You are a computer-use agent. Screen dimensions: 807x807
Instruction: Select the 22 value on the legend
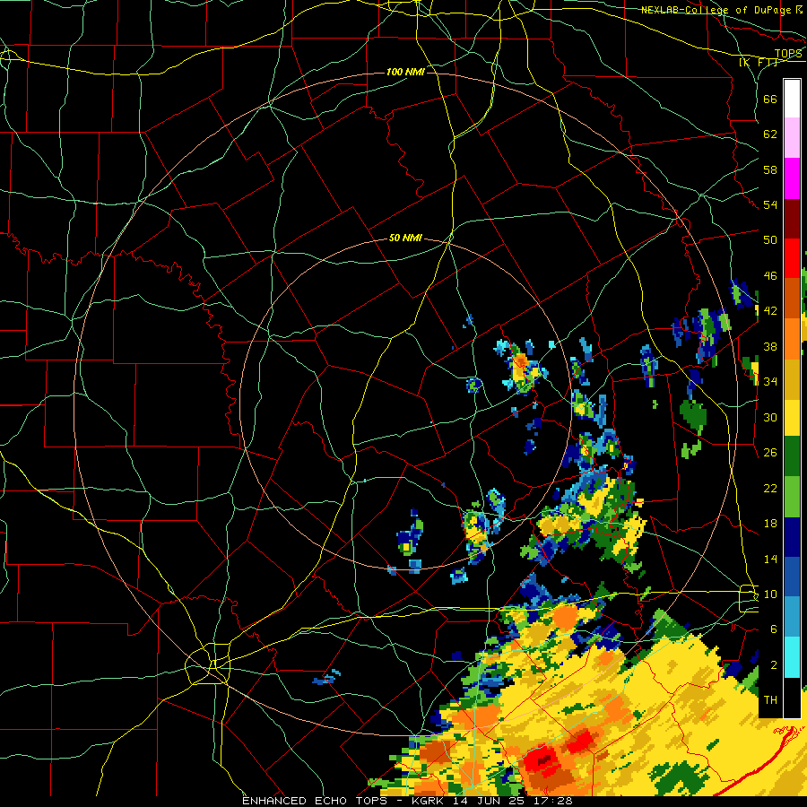tap(770, 488)
